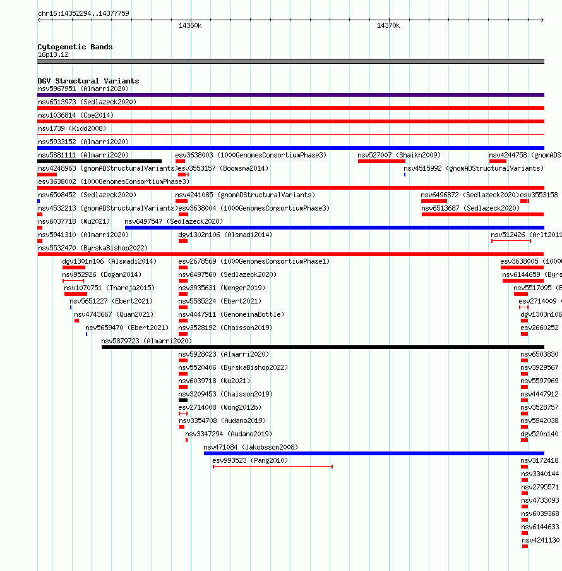Open nsv4447911 (GenomeinaBottle) variant label
The height and width of the screenshot is (571, 562).
tap(231, 315)
